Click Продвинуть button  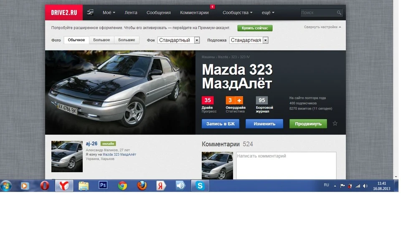pos(308,124)
